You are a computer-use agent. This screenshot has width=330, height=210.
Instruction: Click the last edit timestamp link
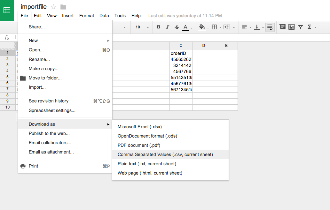(x=185, y=16)
